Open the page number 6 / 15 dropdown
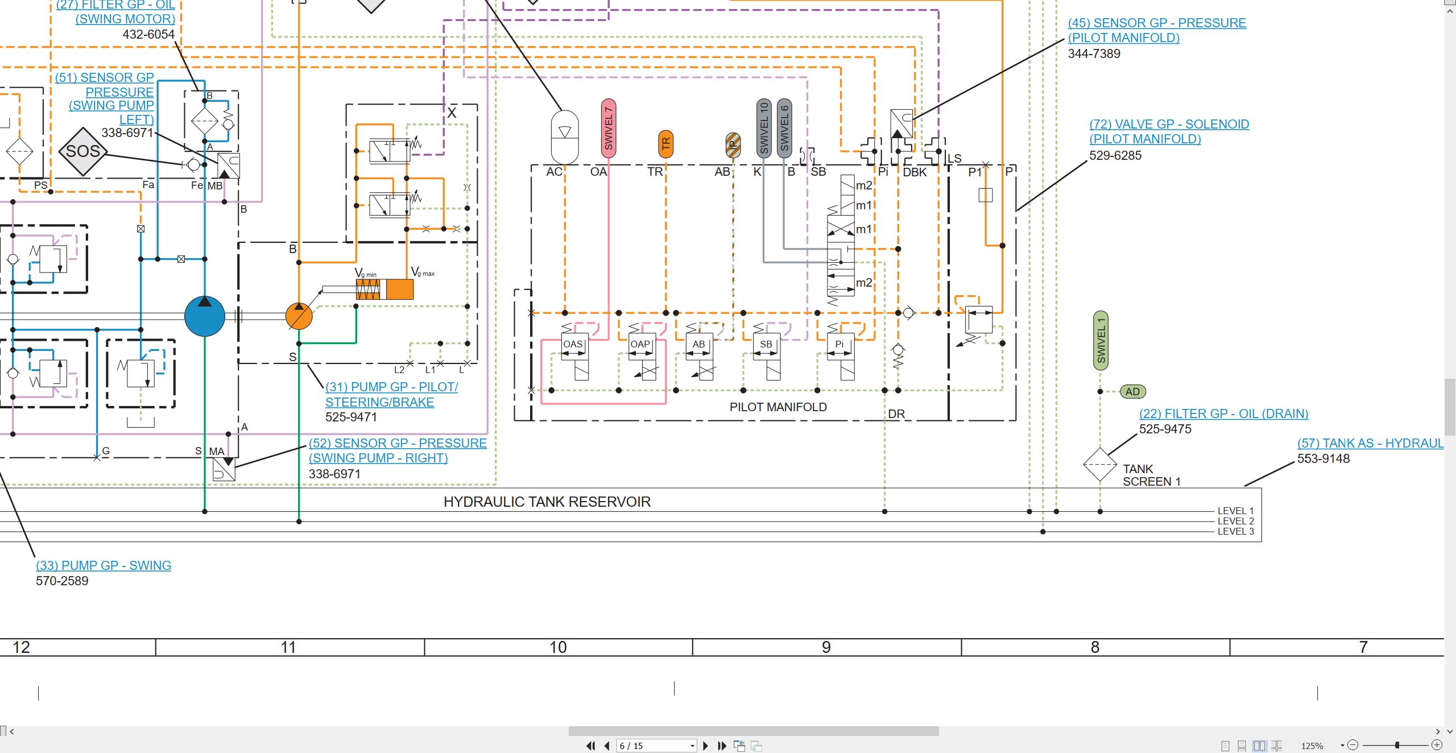 coord(692,746)
